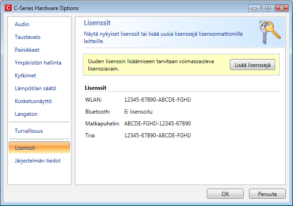
Task: Open Turvallisuus section
Action: click(x=29, y=131)
